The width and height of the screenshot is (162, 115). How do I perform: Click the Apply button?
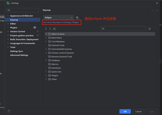pyautogui.click(x=152, y=111)
